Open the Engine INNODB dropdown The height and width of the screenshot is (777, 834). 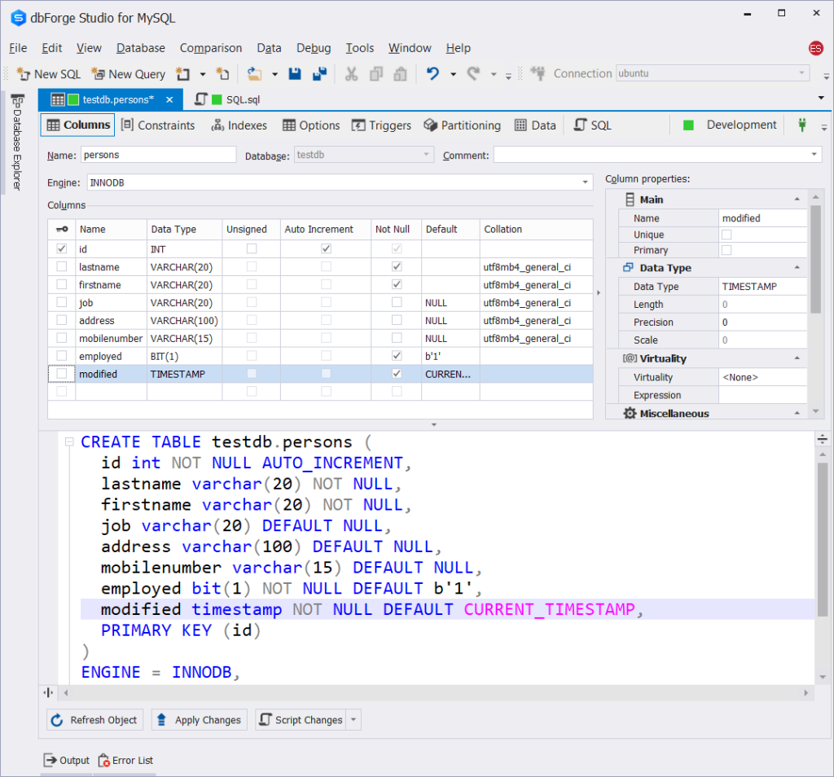[585, 182]
